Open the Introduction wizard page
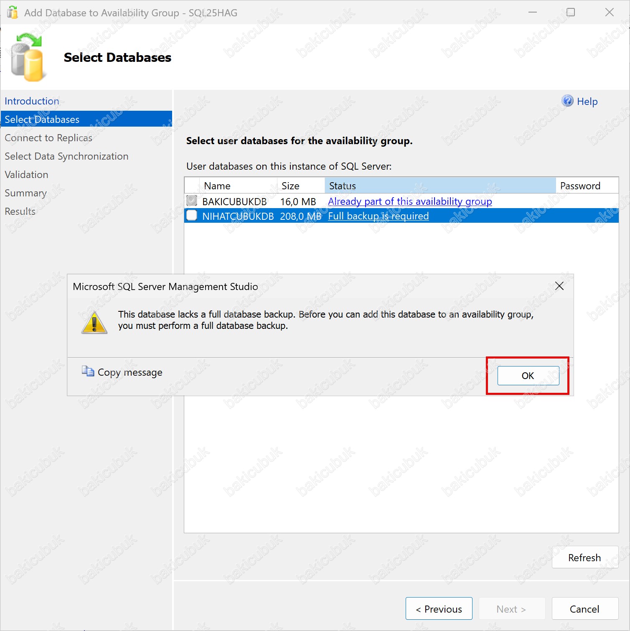 pyautogui.click(x=32, y=101)
